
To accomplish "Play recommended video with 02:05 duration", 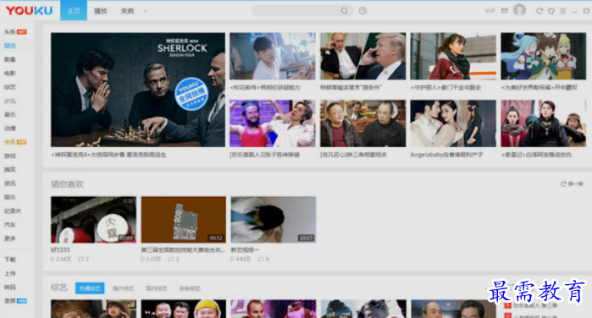I will click(94, 220).
